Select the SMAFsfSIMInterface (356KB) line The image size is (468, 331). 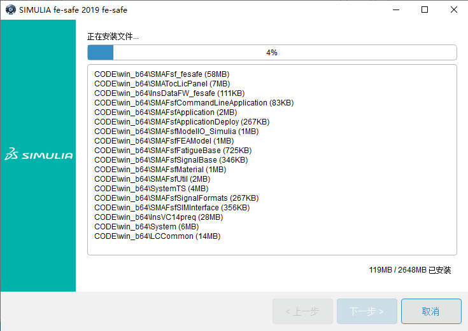(172, 208)
